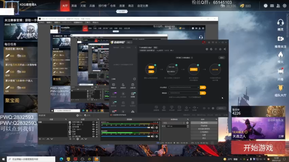Click the microphone icon in streaming assistant bottom bar
The height and width of the screenshot is (162, 289).
pos(186,107)
